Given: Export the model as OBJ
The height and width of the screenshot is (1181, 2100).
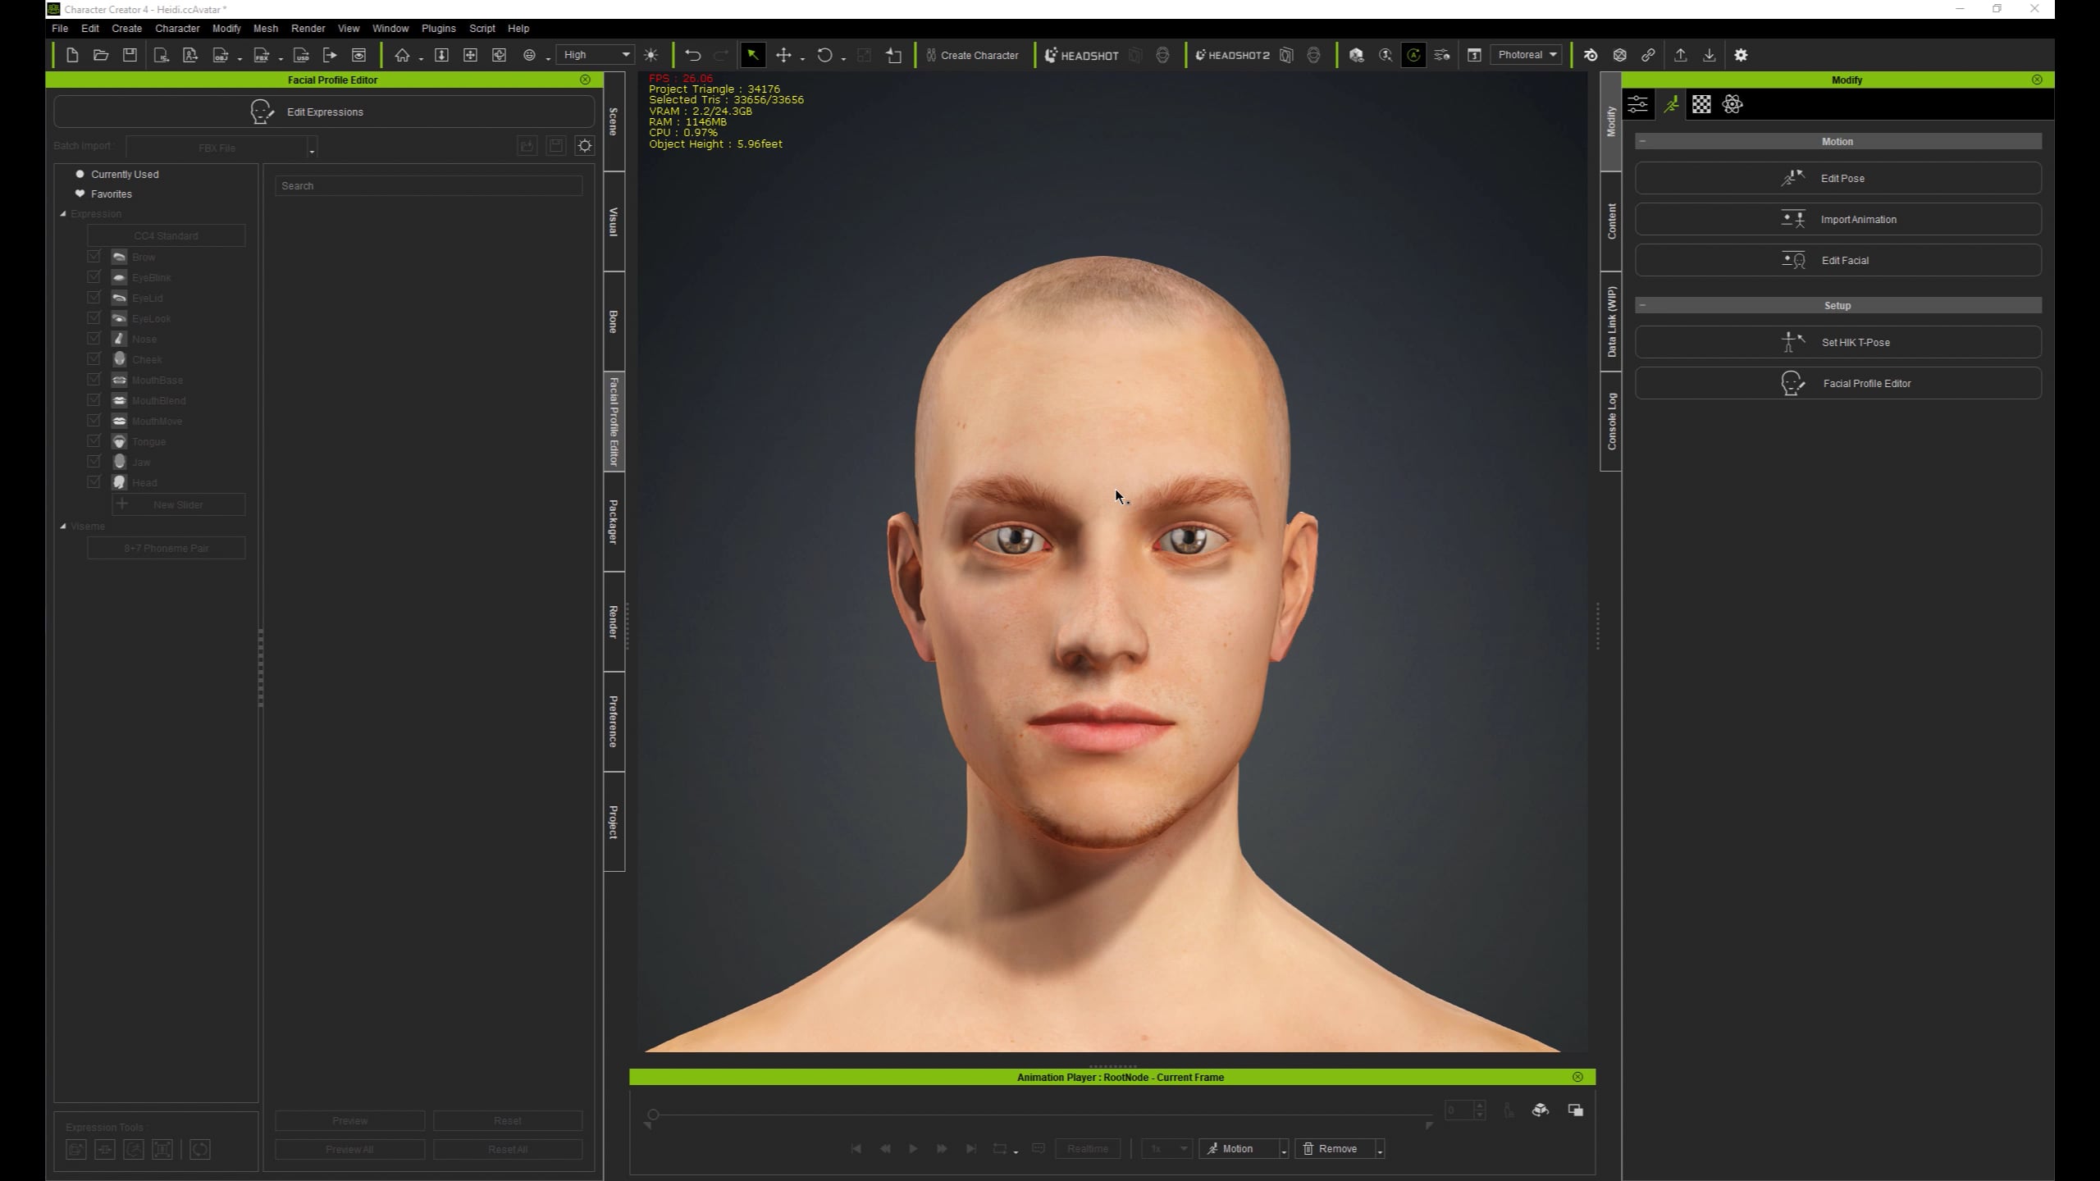Looking at the screenshot, I should (220, 56).
